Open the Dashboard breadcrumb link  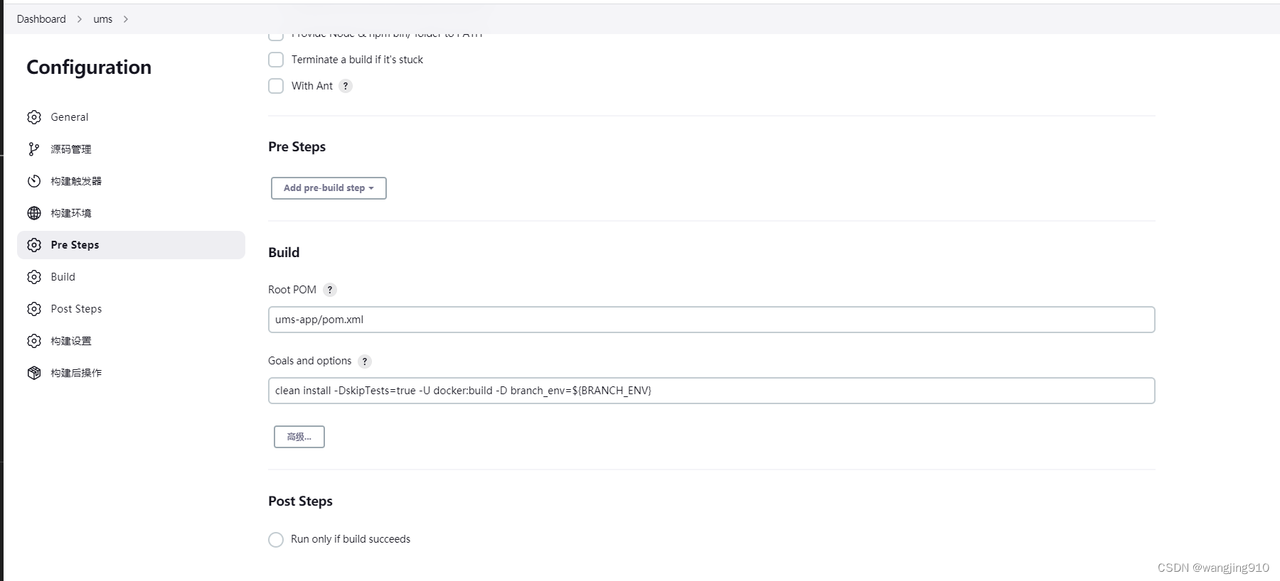(x=41, y=19)
